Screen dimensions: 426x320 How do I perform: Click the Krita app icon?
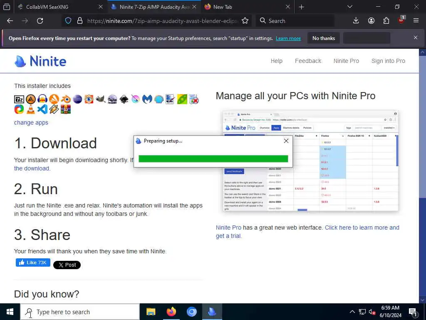pyautogui.click(x=136, y=99)
